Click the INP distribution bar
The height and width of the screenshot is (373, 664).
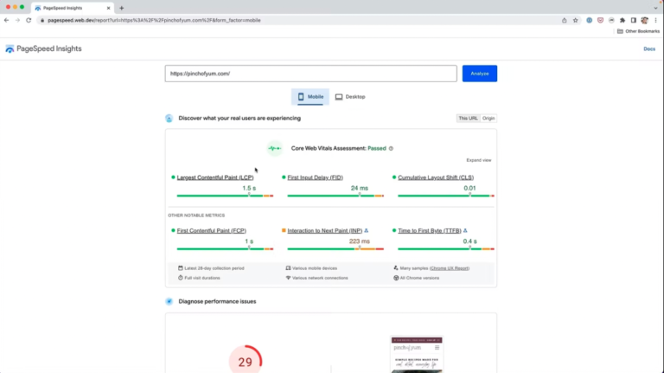click(x=335, y=248)
